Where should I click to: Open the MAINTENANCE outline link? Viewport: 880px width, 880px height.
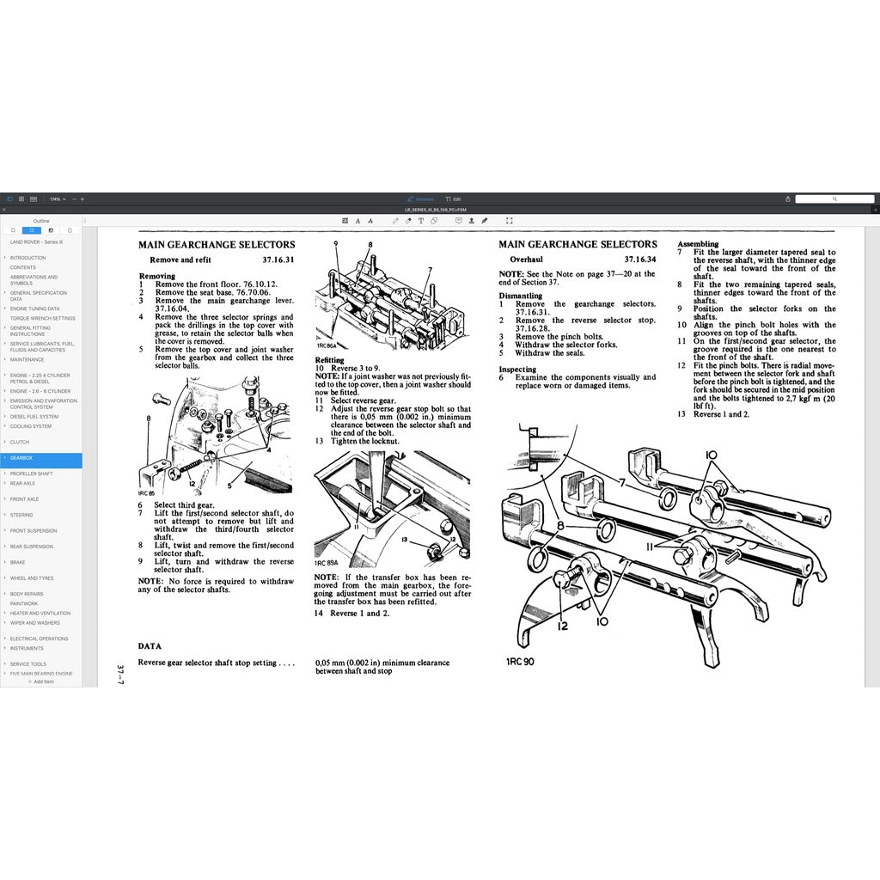coord(29,360)
